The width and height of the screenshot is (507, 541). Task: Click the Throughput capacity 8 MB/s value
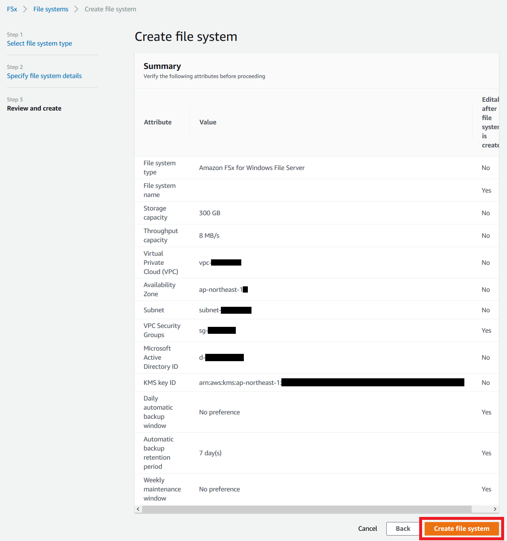(209, 236)
